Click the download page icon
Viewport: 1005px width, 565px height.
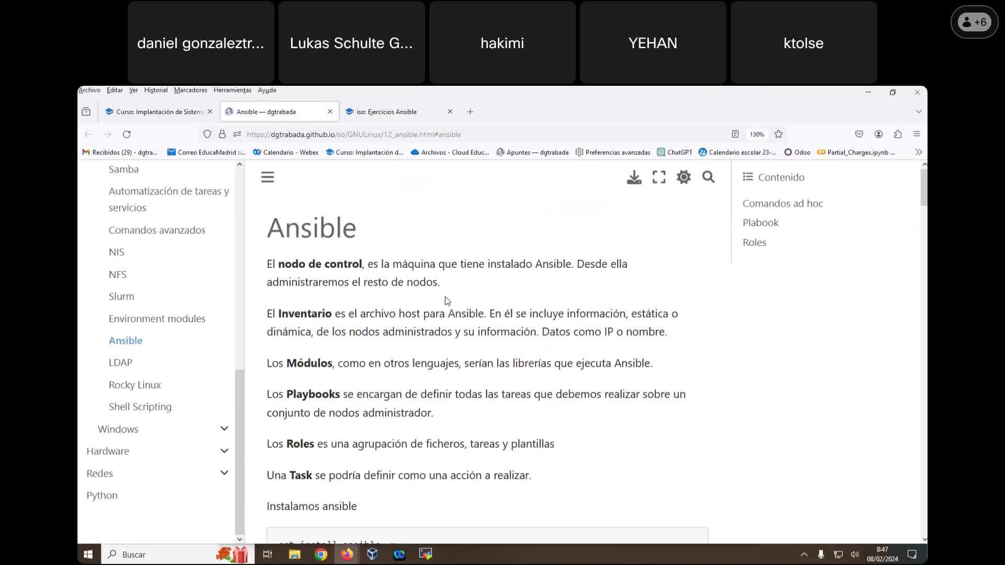634,177
